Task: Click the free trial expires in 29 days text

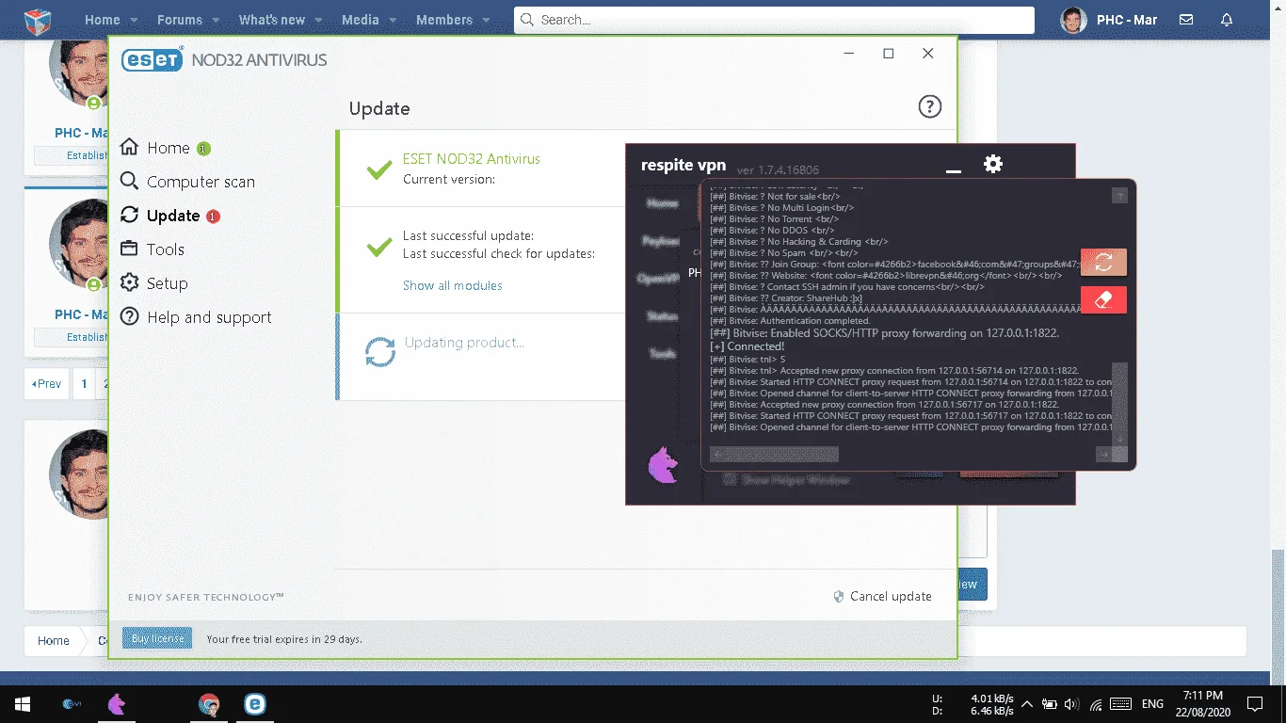Action: [284, 639]
